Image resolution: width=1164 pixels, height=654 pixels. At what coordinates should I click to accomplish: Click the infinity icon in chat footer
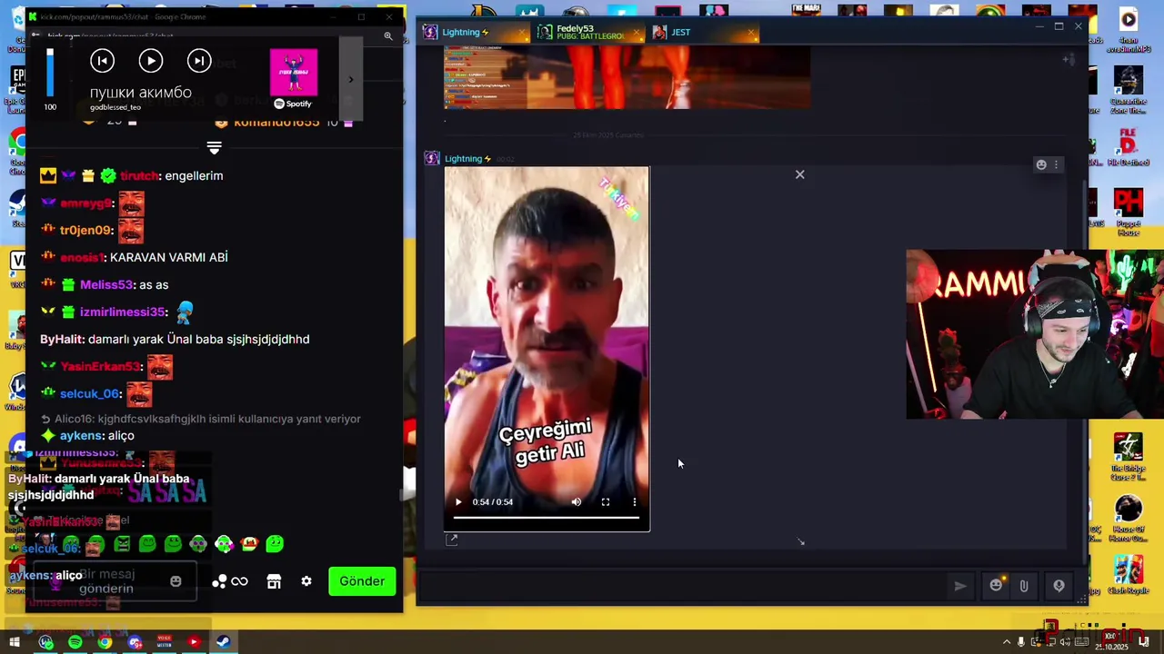(x=240, y=581)
